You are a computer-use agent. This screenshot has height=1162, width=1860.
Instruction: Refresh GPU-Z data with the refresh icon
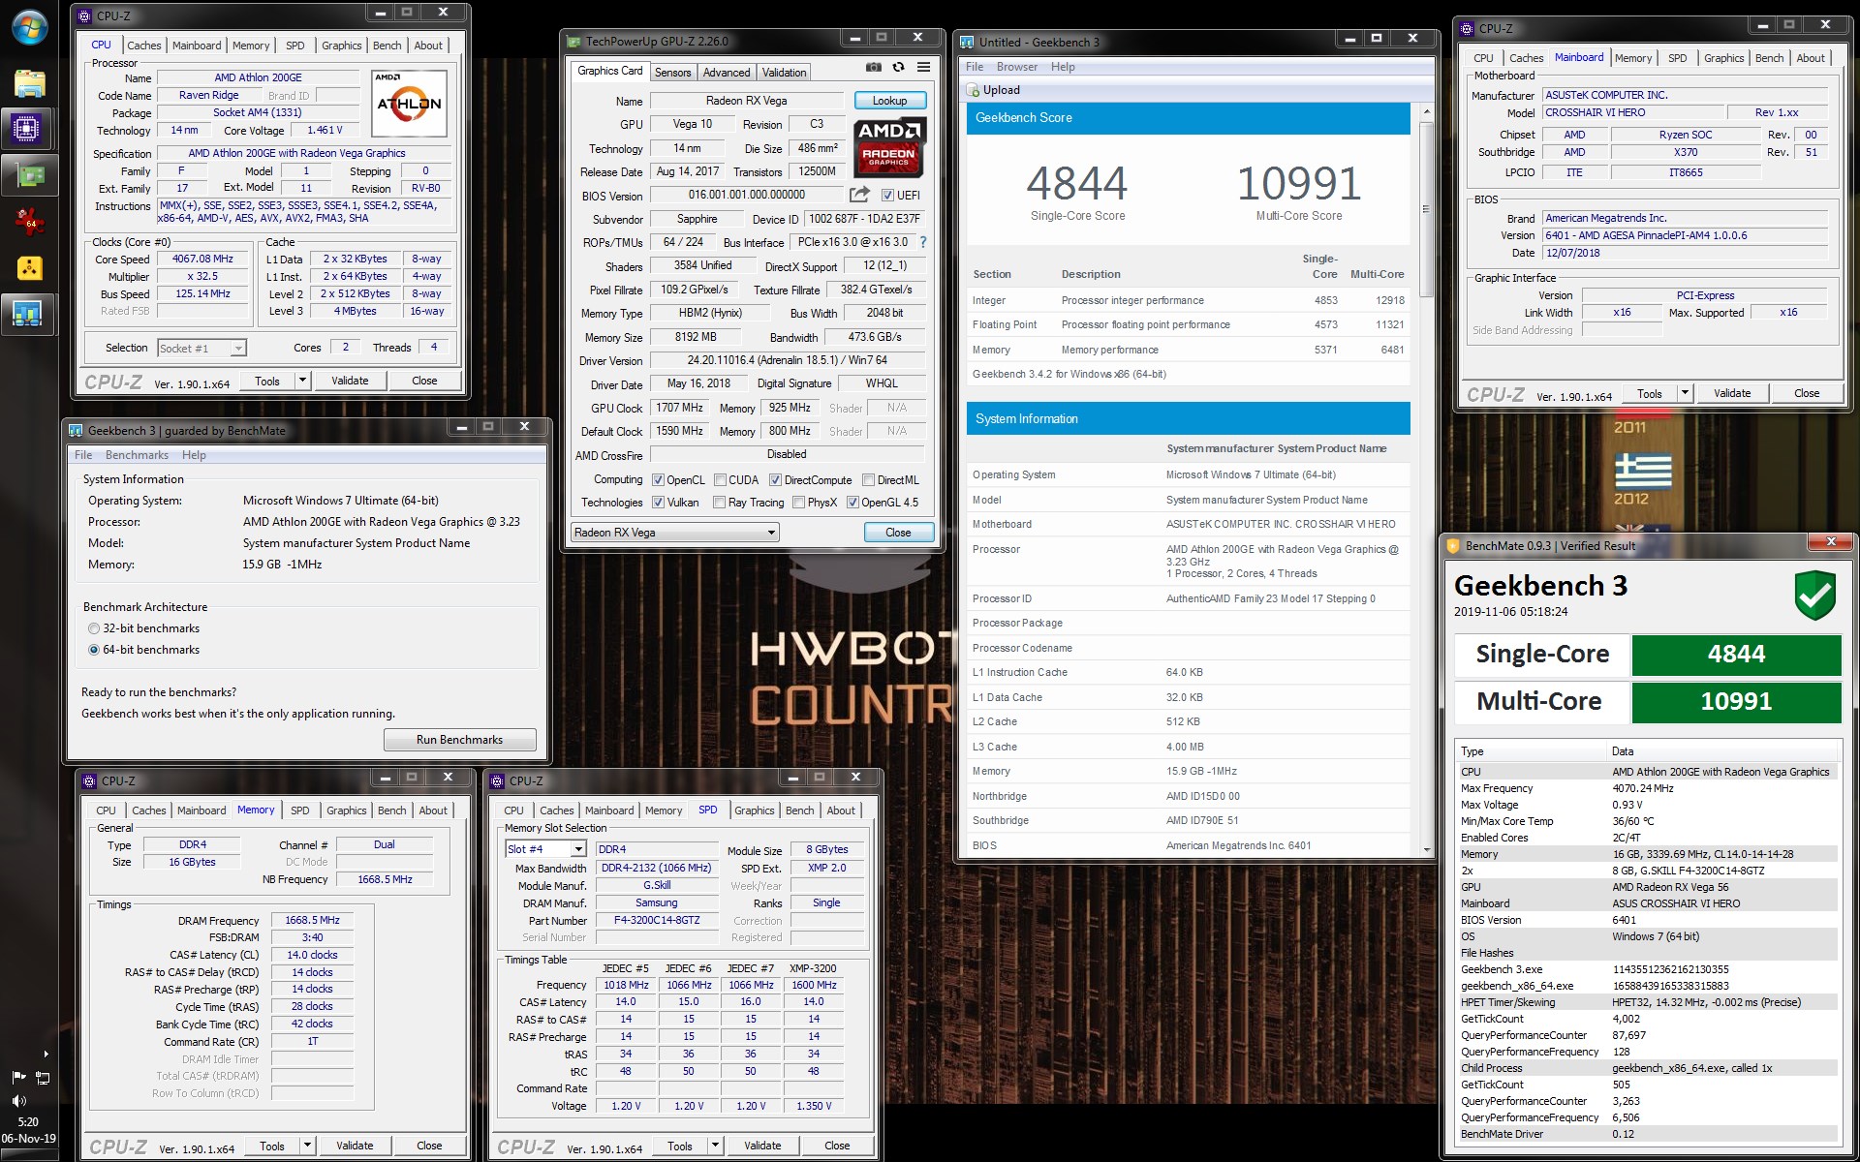898,67
